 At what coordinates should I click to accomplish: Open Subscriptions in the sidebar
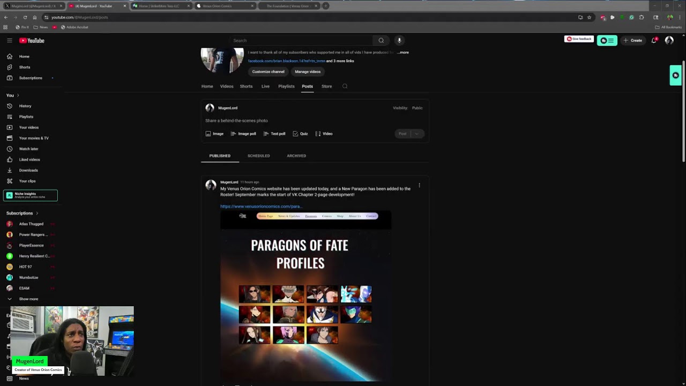[31, 78]
